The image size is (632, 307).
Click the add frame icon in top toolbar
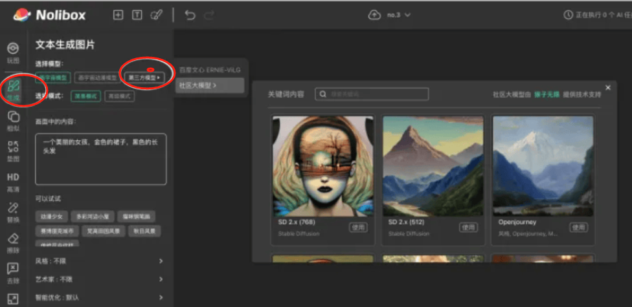[118, 15]
